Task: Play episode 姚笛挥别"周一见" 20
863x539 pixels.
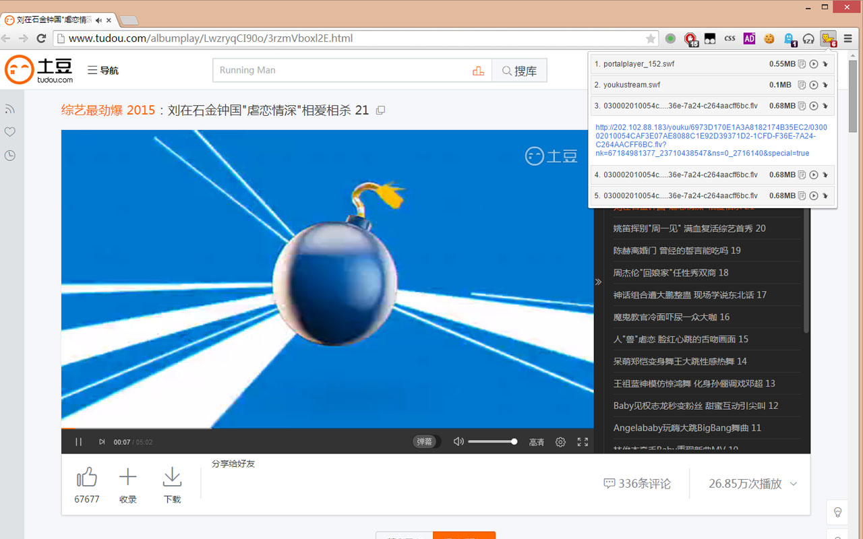Action: tap(689, 228)
